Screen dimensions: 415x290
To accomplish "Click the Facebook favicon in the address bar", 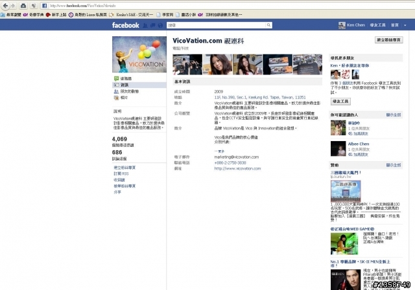I will coord(45,6).
